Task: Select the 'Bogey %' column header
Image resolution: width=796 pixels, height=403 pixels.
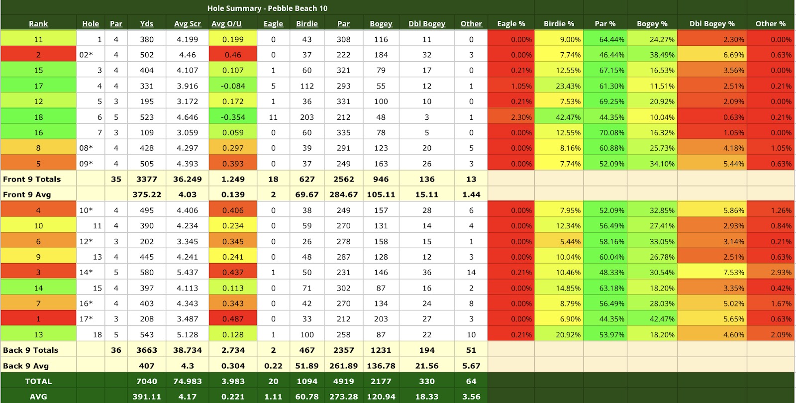Action: point(652,23)
